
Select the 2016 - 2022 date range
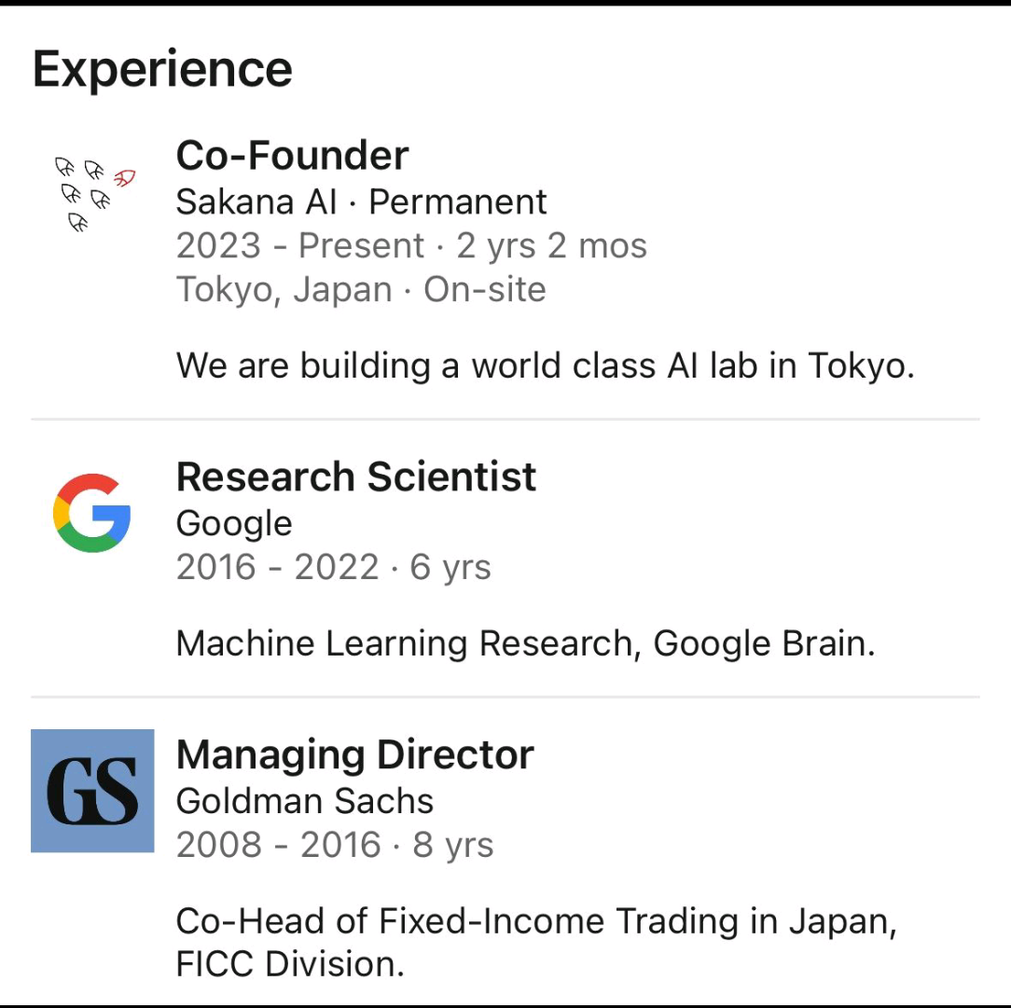[277, 567]
